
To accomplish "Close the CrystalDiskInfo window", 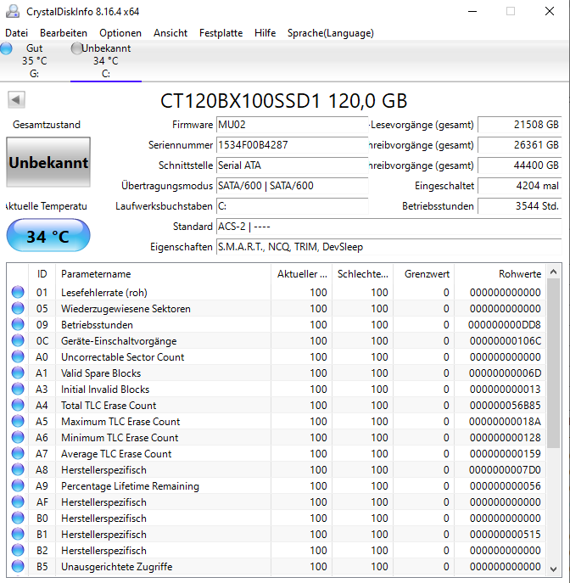I will pos(550,11).
